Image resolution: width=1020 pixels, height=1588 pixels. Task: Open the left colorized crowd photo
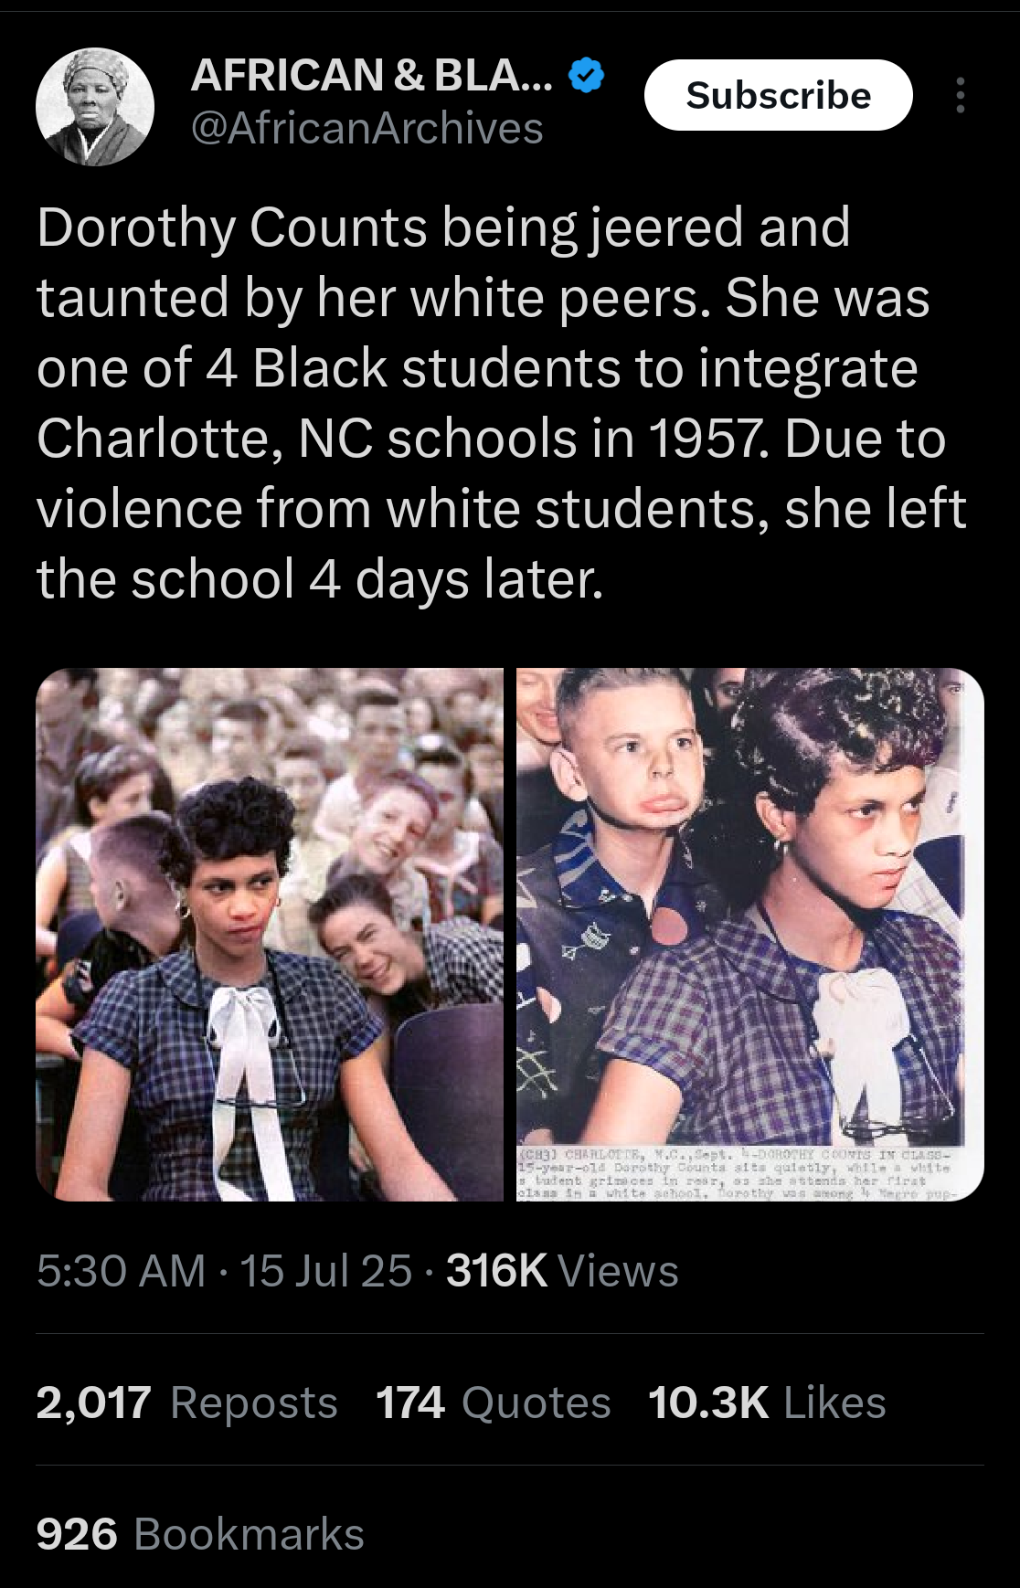(x=270, y=935)
